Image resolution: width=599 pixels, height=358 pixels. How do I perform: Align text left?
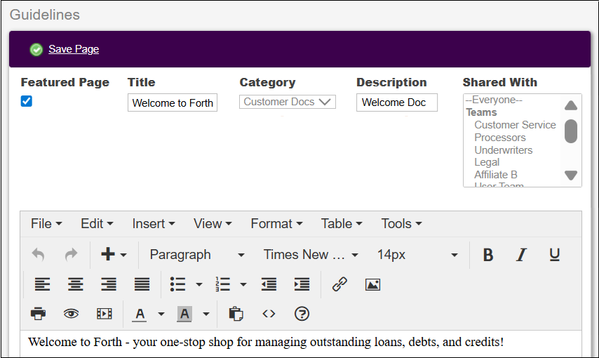[42, 284]
